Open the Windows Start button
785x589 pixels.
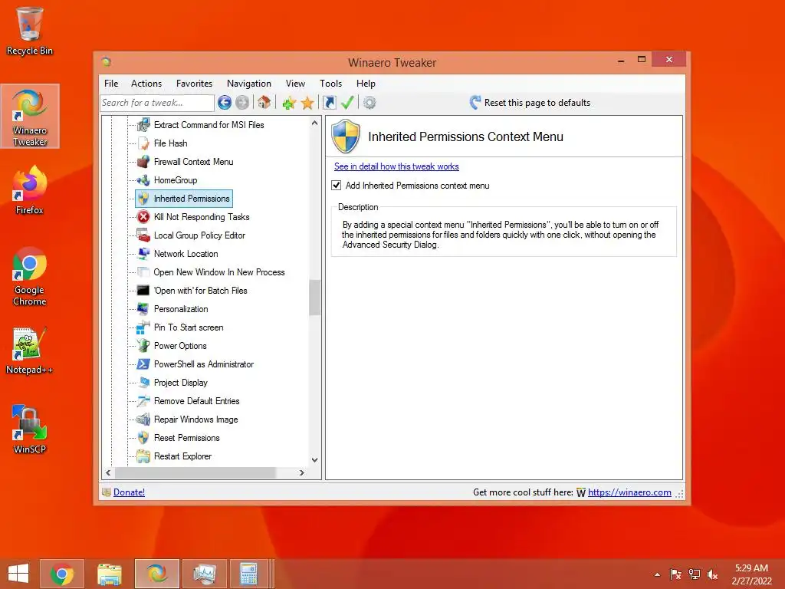click(18, 574)
